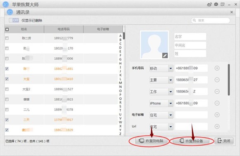Open the 住宅 dropdown for Url
Screen dimensions: 240x156
coord(170,127)
